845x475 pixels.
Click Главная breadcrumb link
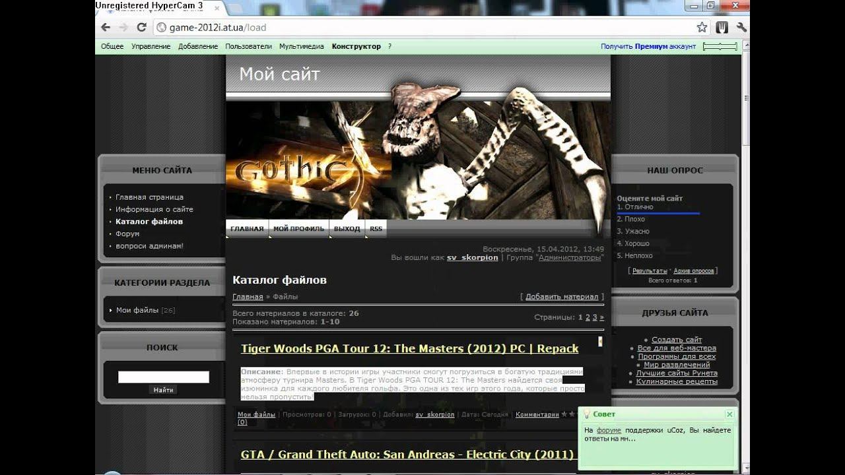248,297
